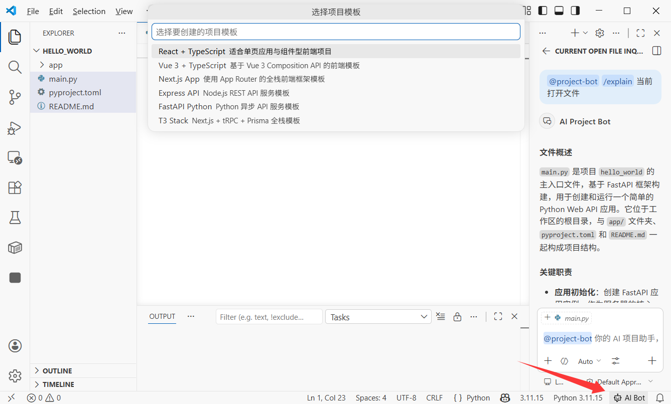Collapse the HELLO_WORLD folder in Explorer
Screen dimensions: 671x404
[x=36, y=51]
